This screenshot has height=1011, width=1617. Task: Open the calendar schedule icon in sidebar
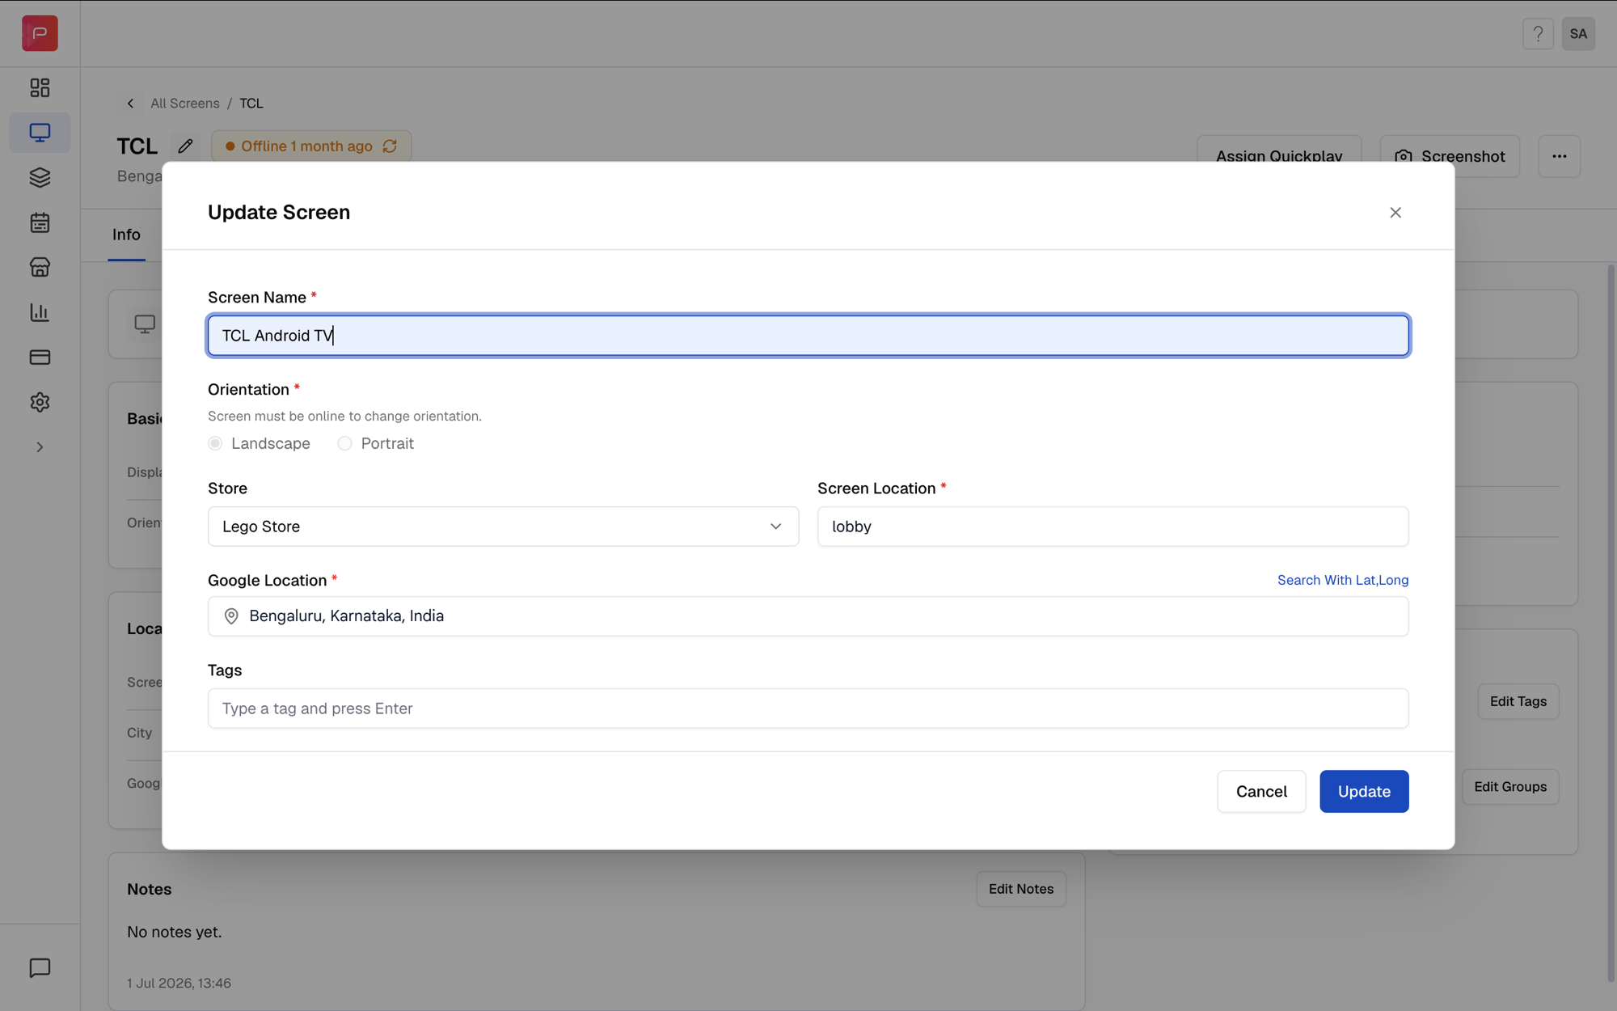[40, 222]
